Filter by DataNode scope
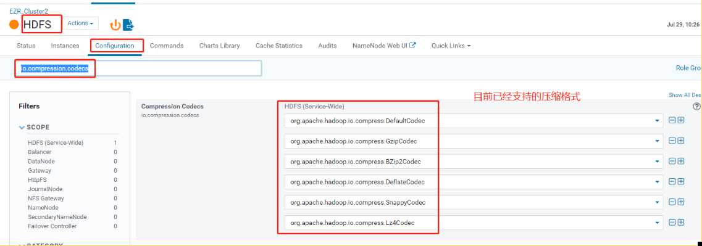The image size is (702, 246). point(41,161)
